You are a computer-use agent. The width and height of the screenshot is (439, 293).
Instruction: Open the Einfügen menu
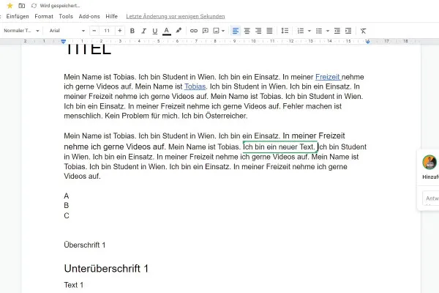[x=18, y=16]
